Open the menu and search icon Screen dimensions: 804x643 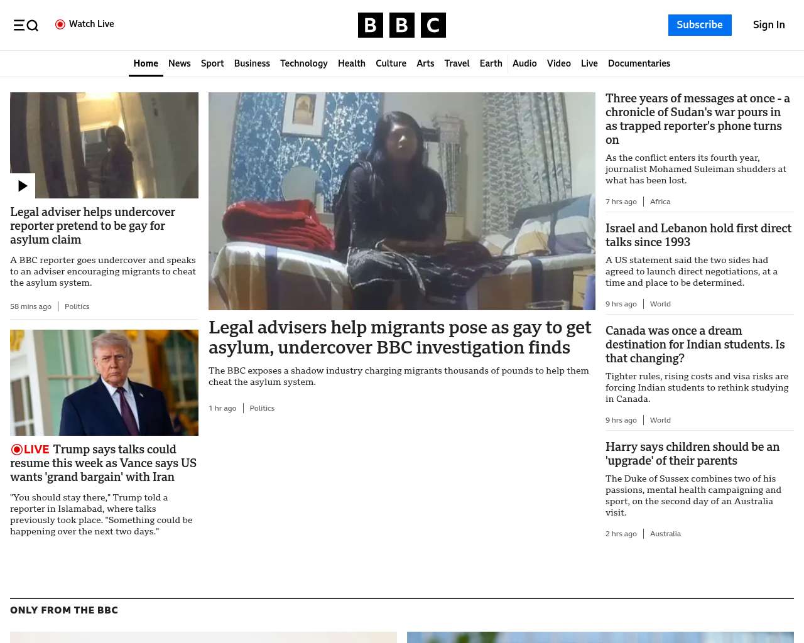pyautogui.click(x=26, y=25)
